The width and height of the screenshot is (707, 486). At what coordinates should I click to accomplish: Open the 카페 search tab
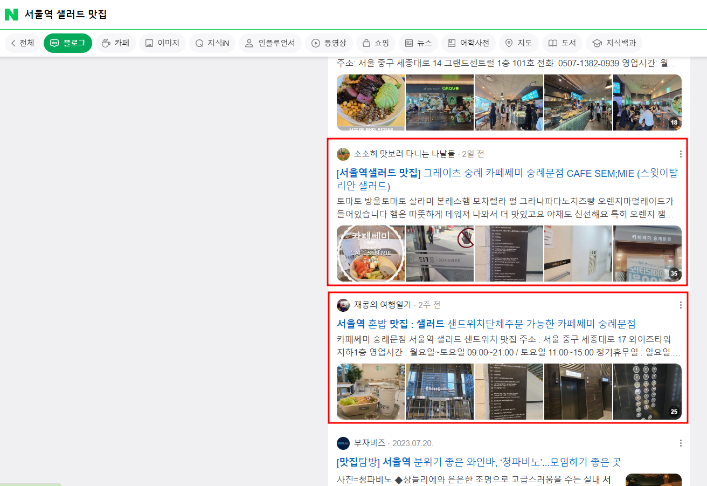point(115,43)
